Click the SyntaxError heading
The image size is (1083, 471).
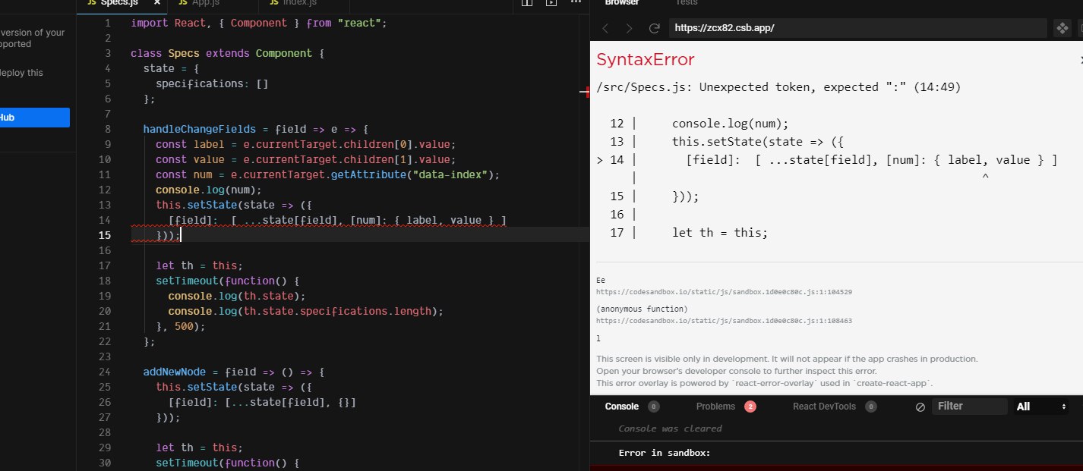(x=645, y=60)
